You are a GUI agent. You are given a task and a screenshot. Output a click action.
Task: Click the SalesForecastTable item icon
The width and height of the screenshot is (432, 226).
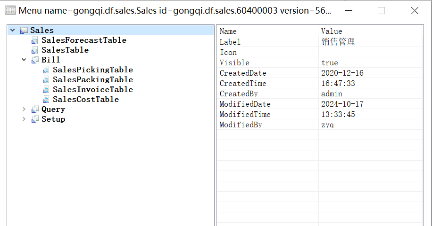[35, 40]
